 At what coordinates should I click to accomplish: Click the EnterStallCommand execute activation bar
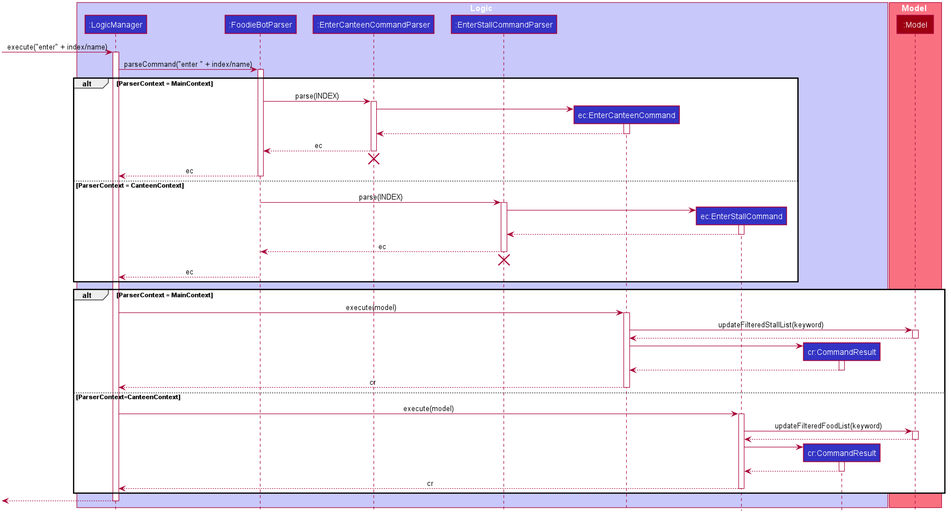pyautogui.click(x=741, y=451)
